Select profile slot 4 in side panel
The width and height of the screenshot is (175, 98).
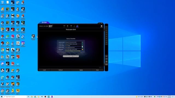point(106,35)
